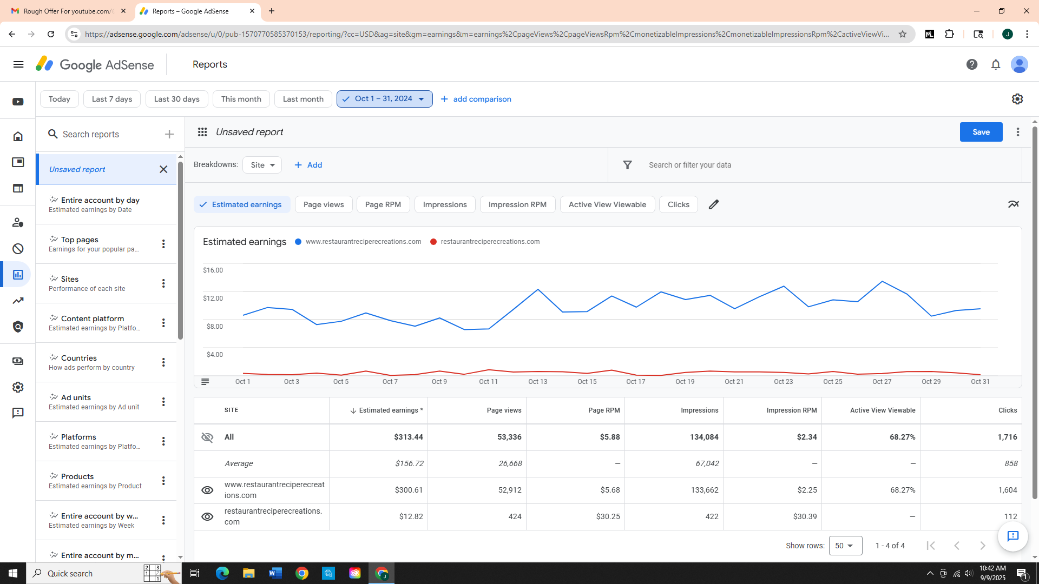Open the Show rows 50 dropdown
Viewport: 1039px width, 584px height.
[x=845, y=546]
